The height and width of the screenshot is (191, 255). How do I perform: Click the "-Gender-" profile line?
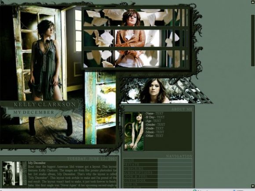pos(155,125)
